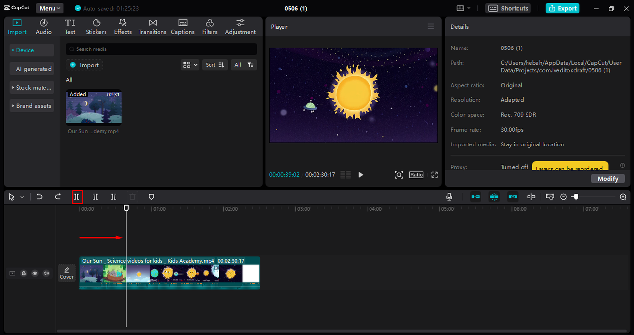Image resolution: width=634 pixels, height=335 pixels.
Task: Click the player full-screen zoom scan icon
Action: coord(399,175)
